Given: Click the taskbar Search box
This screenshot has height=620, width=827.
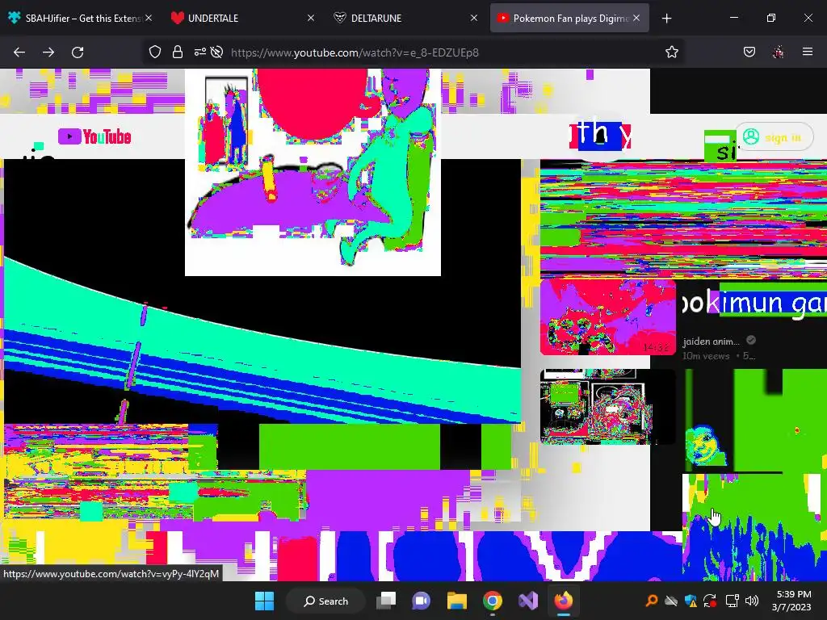Looking at the screenshot, I should (x=325, y=601).
